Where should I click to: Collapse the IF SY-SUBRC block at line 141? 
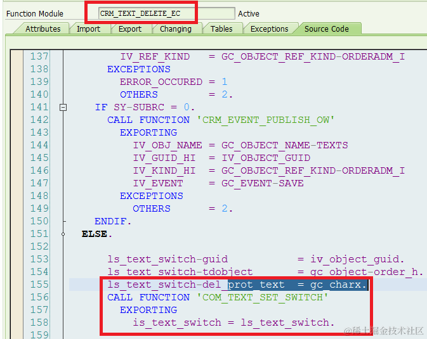[x=63, y=108]
